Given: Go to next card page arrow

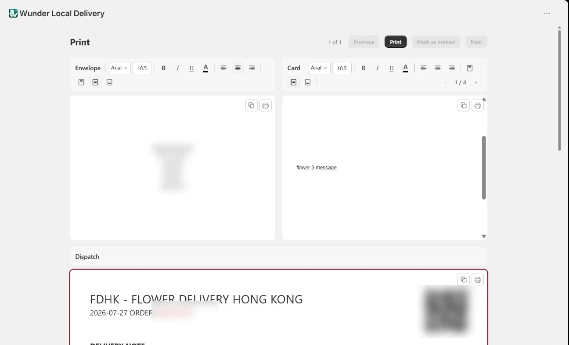Looking at the screenshot, I should (476, 83).
